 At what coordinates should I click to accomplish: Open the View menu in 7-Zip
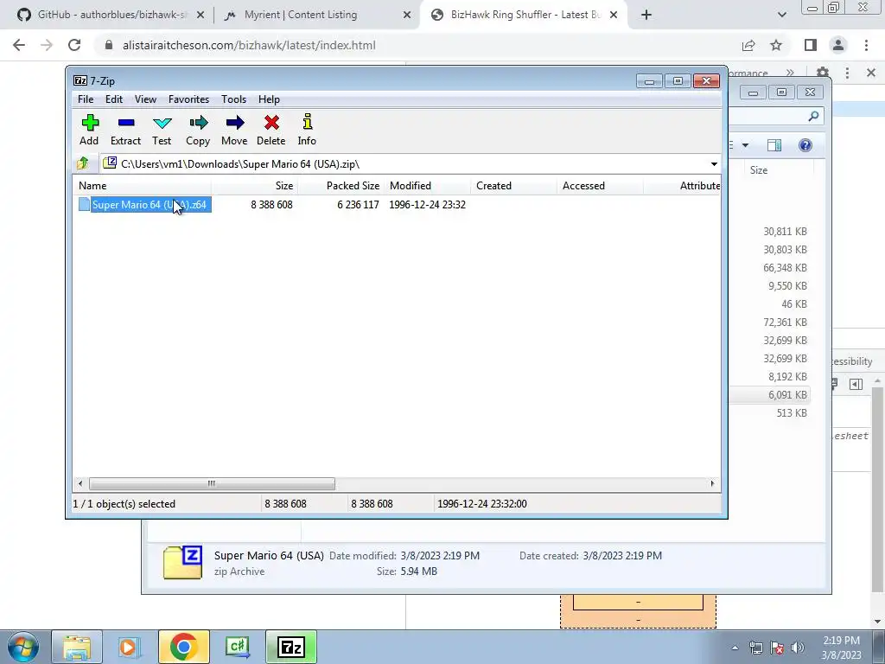[x=145, y=99]
